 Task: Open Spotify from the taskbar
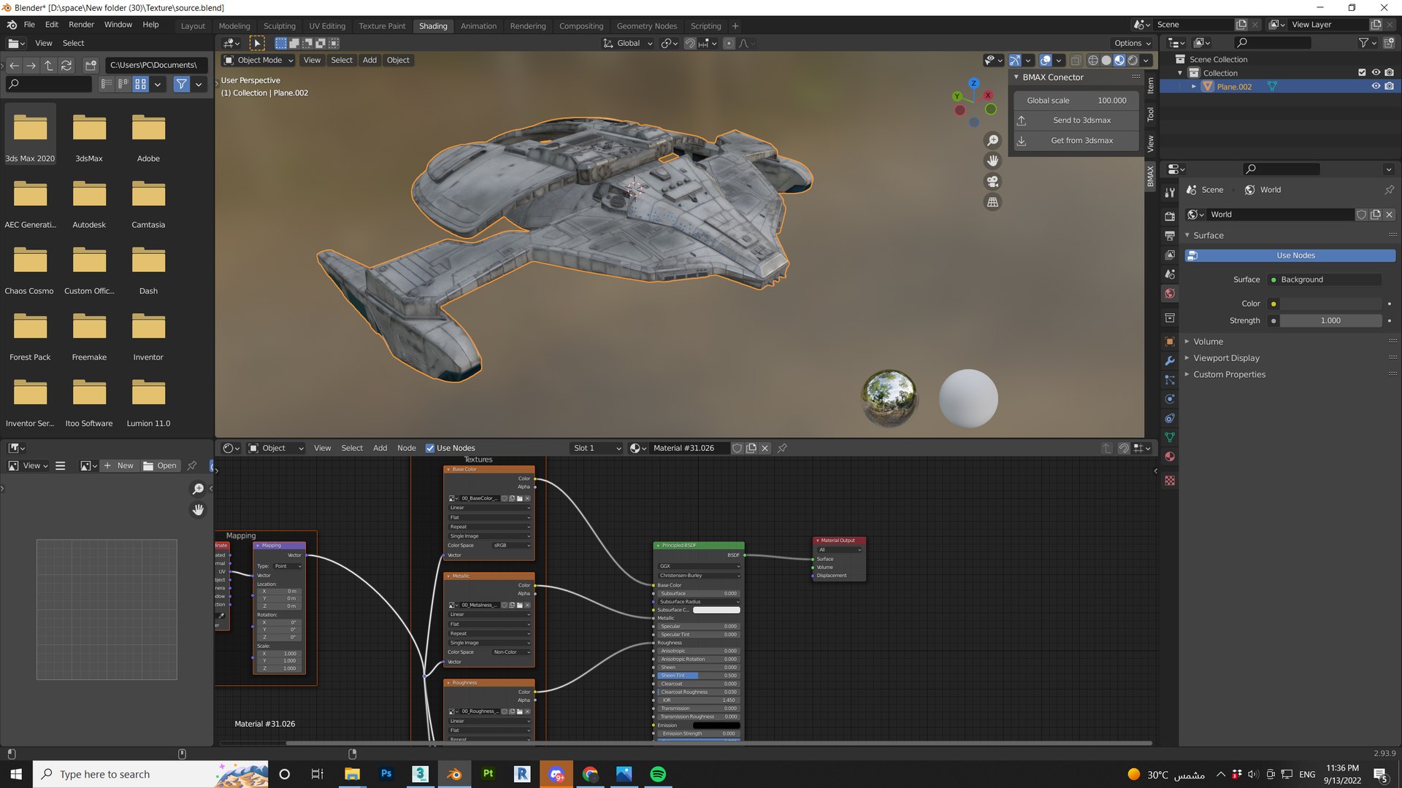click(x=657, y=774)
